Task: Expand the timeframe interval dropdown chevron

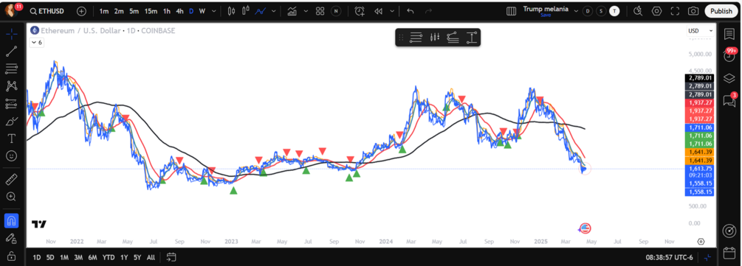Action: (214, 11)
